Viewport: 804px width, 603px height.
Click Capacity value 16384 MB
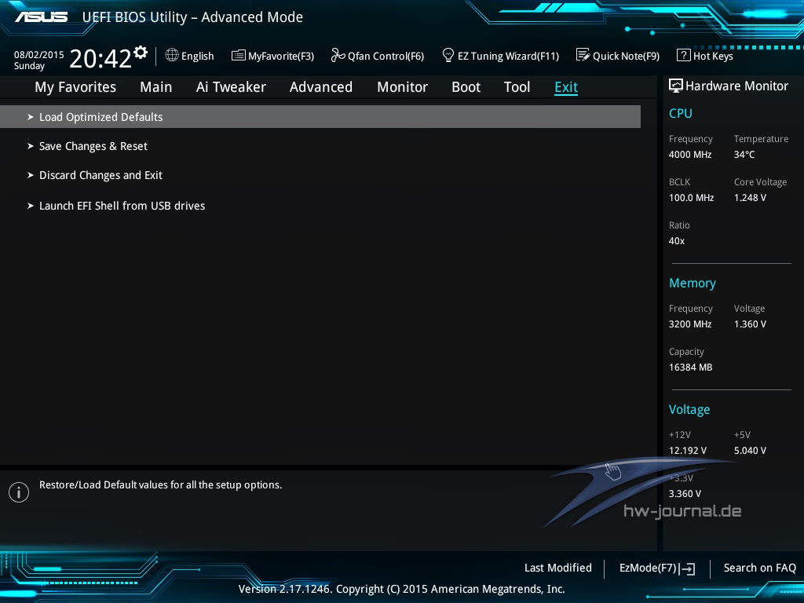[690, 367]
